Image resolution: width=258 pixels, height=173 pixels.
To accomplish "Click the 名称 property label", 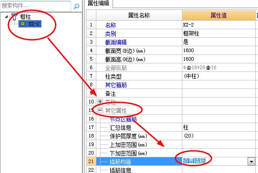I will tap(111, 25).
